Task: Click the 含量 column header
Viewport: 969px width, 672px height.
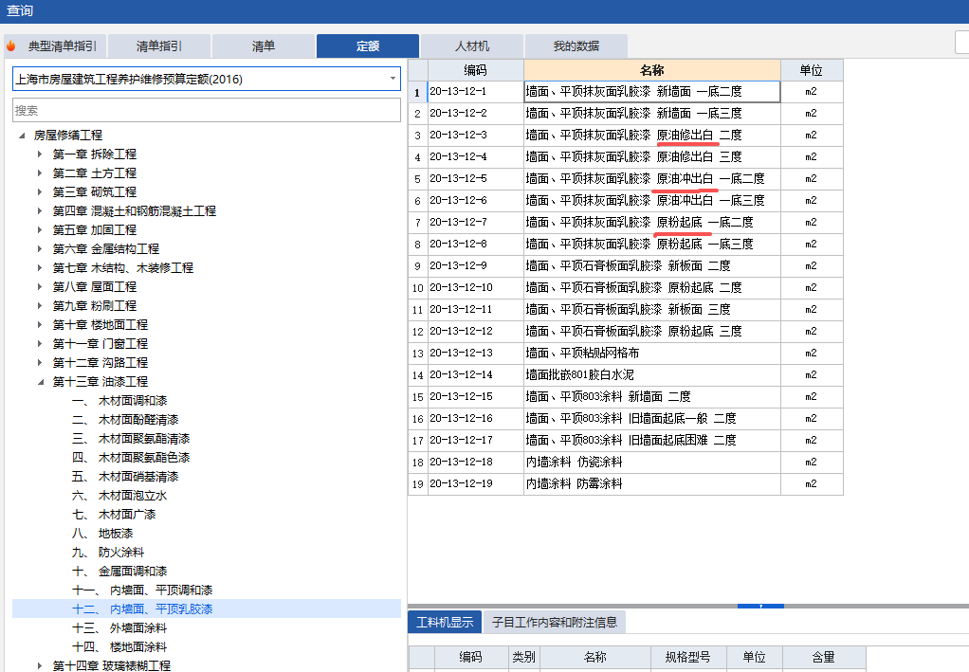Action: click(824, 657)
